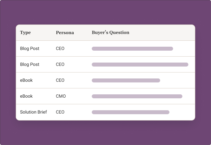Open the Solution Brief type cell

coord(33,112)
